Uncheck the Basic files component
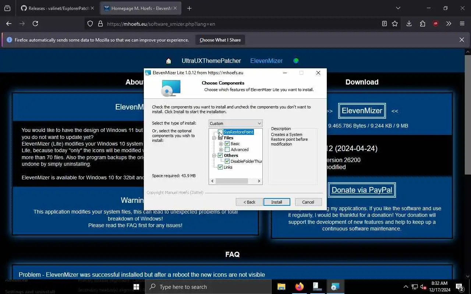Screen dimensions: 471x294 pos(227,144)
